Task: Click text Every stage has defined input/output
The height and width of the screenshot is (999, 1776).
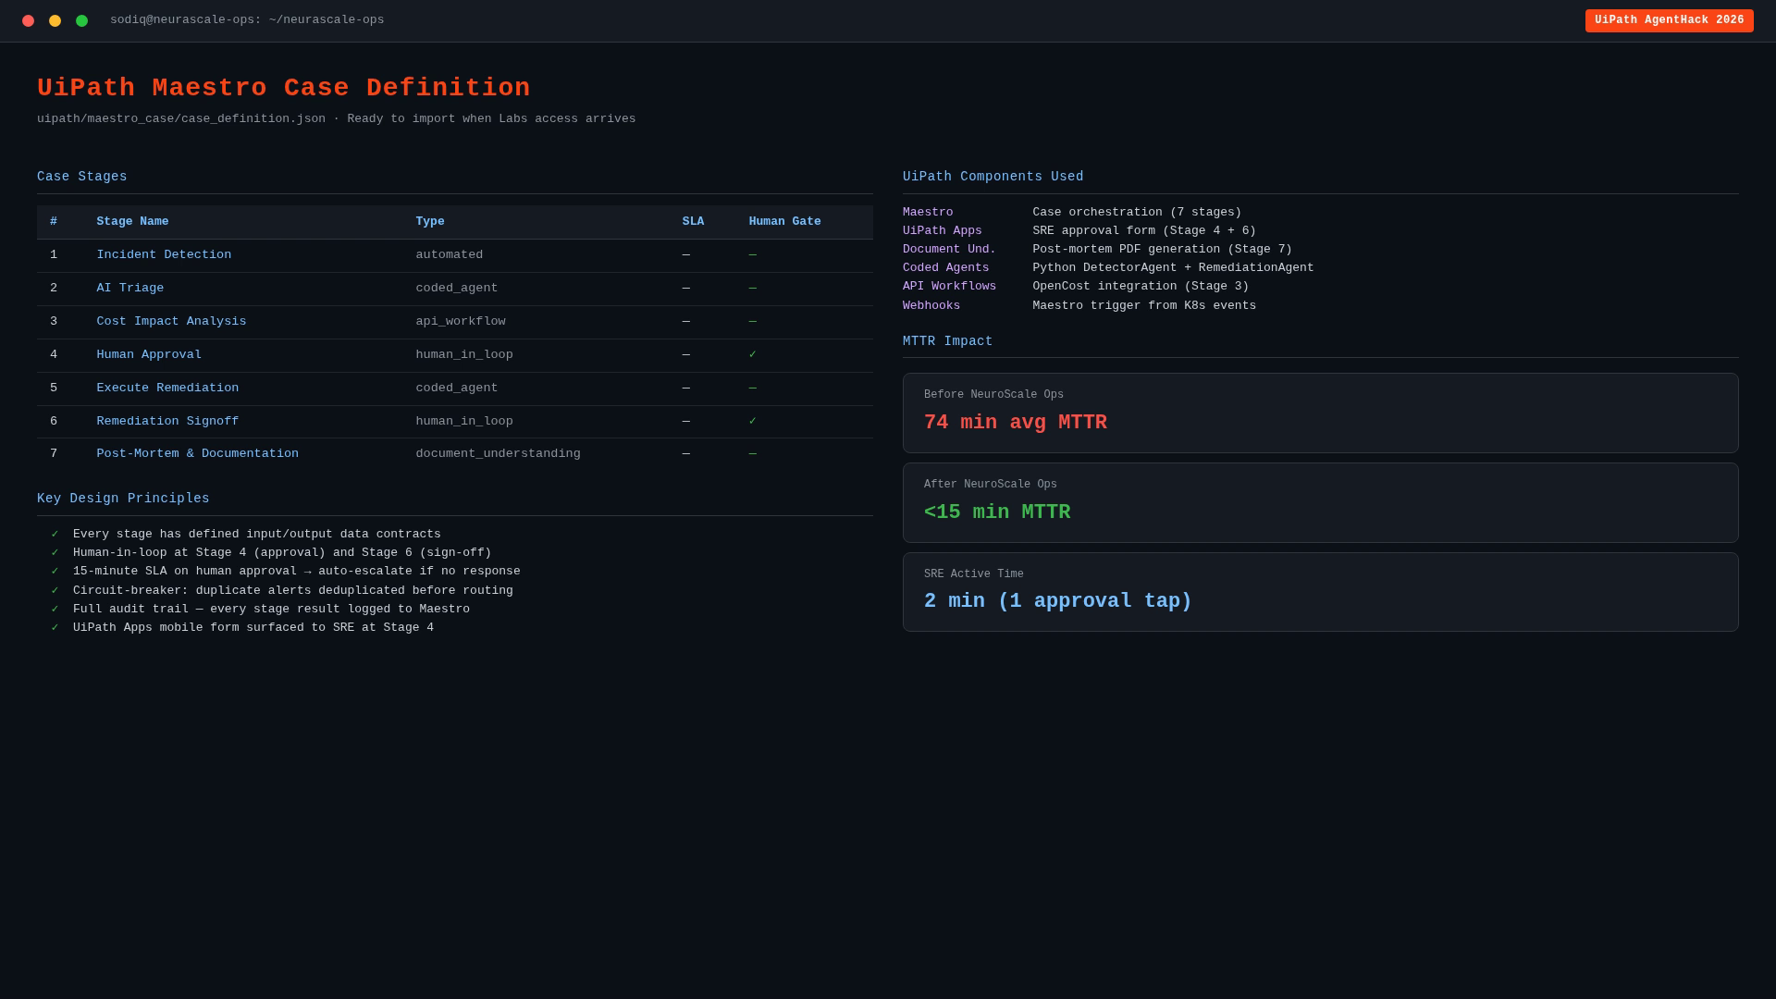Action: click(257, 535)
